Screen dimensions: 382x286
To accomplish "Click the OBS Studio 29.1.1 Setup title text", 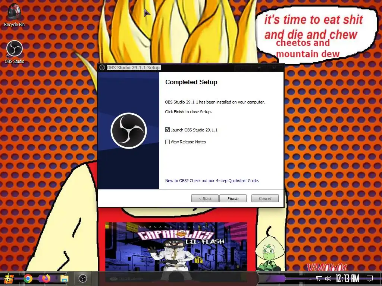I will [133, 68].
